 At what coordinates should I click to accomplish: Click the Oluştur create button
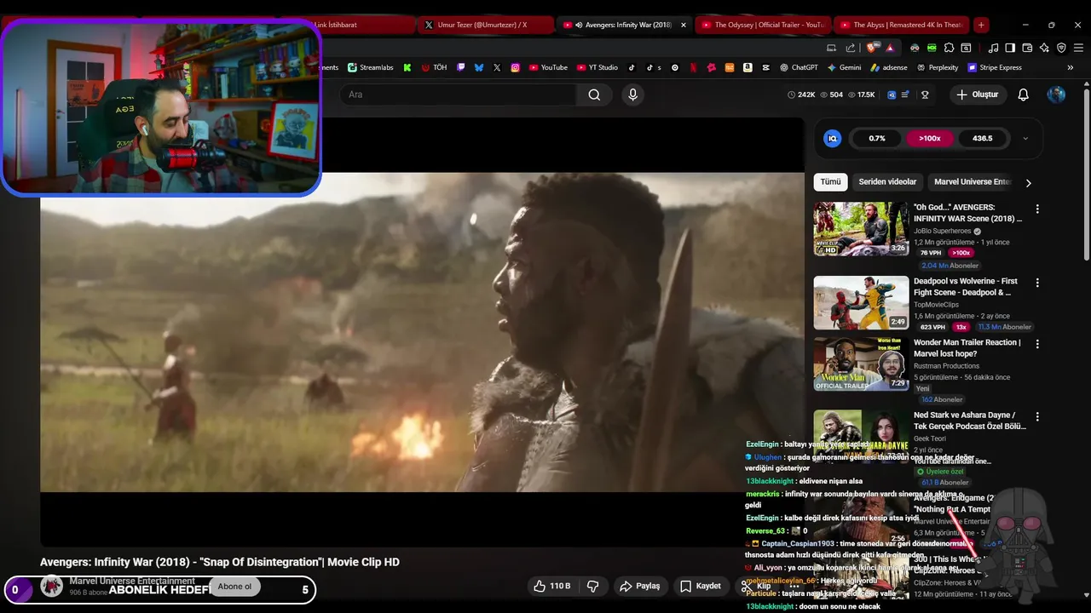977,95
